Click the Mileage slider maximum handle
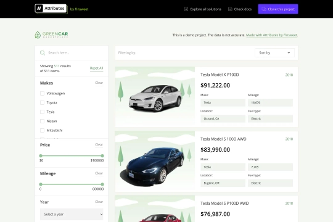Image resolution: width=333 pixels, height=222 pixels. coord(102,184)
